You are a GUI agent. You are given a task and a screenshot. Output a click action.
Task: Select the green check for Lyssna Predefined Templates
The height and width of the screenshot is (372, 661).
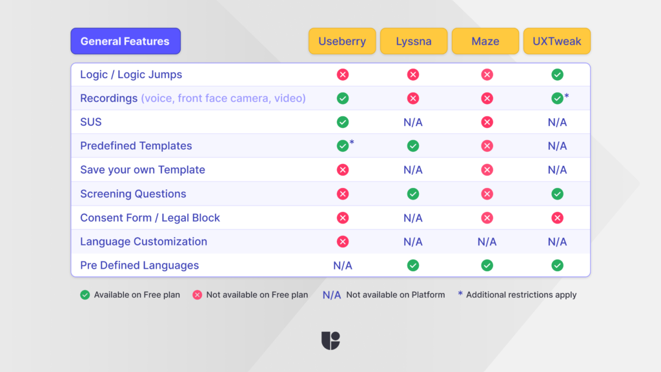[413, 146]
